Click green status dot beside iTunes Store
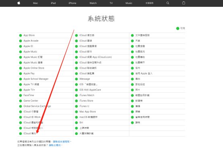The height and width of the screenshot is (149, 223). [x=76, y=101]
